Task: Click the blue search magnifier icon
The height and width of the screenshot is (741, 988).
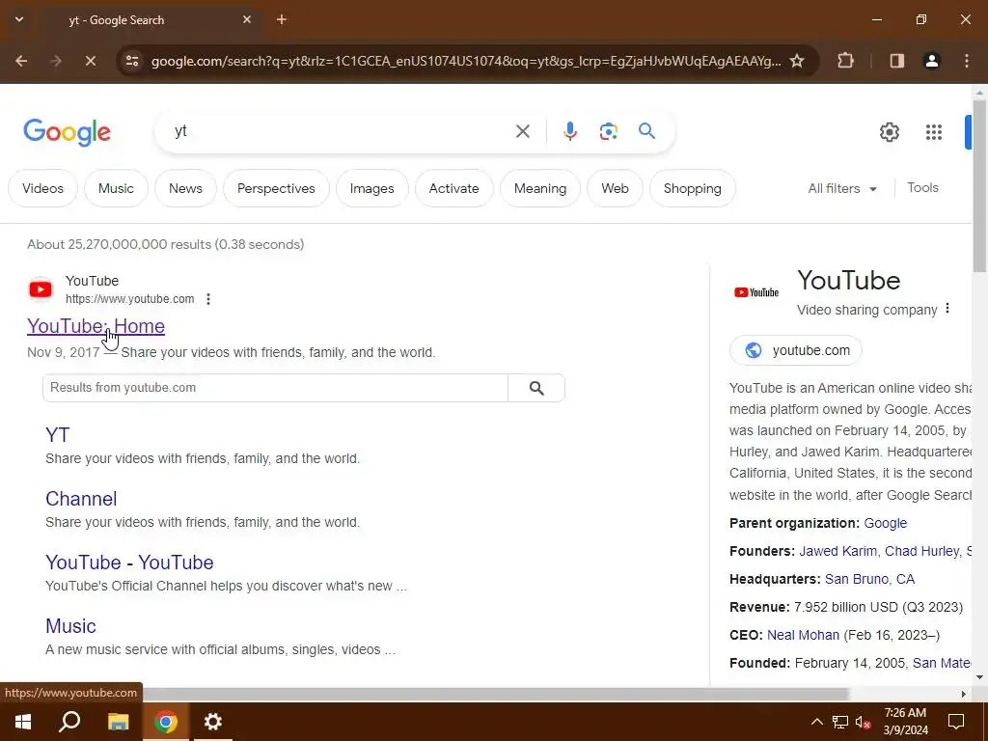Action: tap(647, 131)
